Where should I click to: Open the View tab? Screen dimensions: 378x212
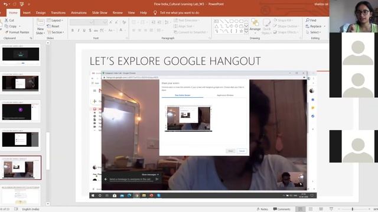point(131,13)
